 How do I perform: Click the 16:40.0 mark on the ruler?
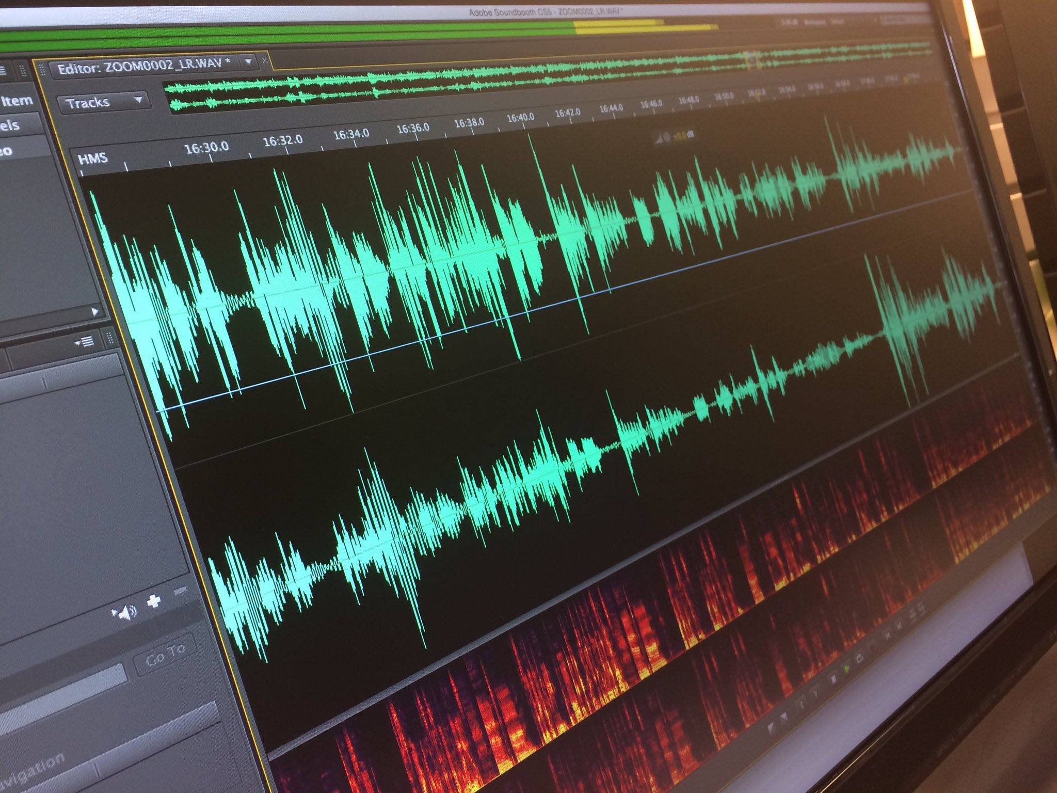[520, 118]
